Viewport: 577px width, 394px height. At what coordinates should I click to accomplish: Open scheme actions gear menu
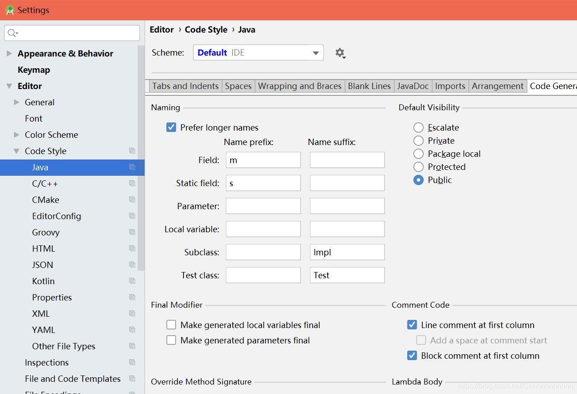pyautogui.click(x=340, y=53)
